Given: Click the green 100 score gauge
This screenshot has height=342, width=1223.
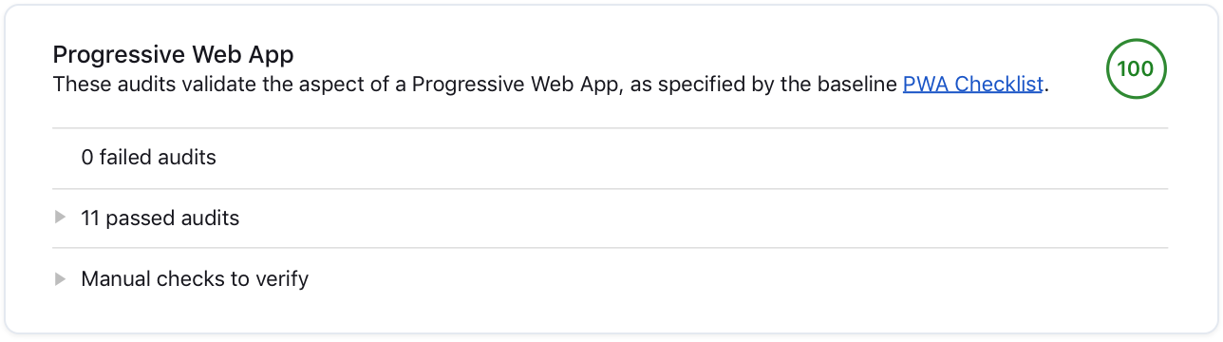Looking at the screenshot, I should [1136, 68].
